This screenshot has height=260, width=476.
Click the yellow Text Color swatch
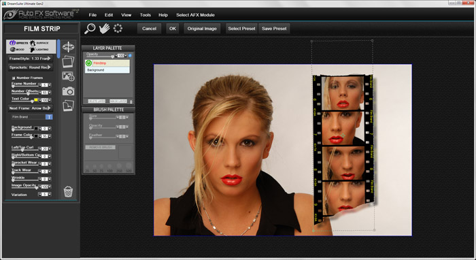(x=36, y=100)
